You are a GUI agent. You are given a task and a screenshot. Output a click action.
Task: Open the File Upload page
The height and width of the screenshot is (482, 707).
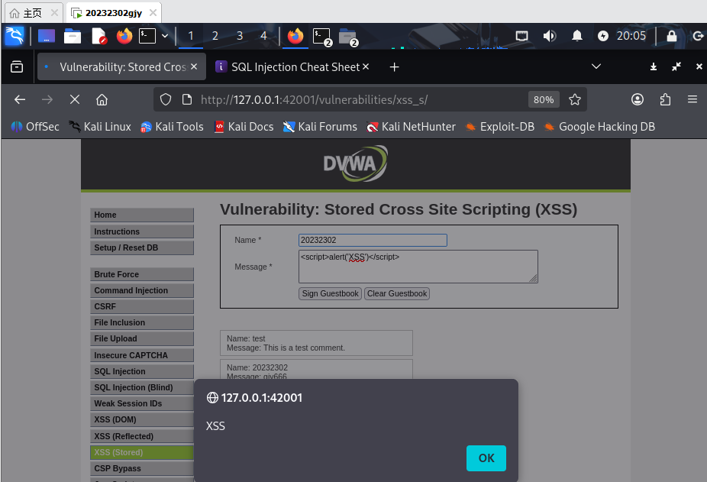pyautogui.click(x=141, y=339)
